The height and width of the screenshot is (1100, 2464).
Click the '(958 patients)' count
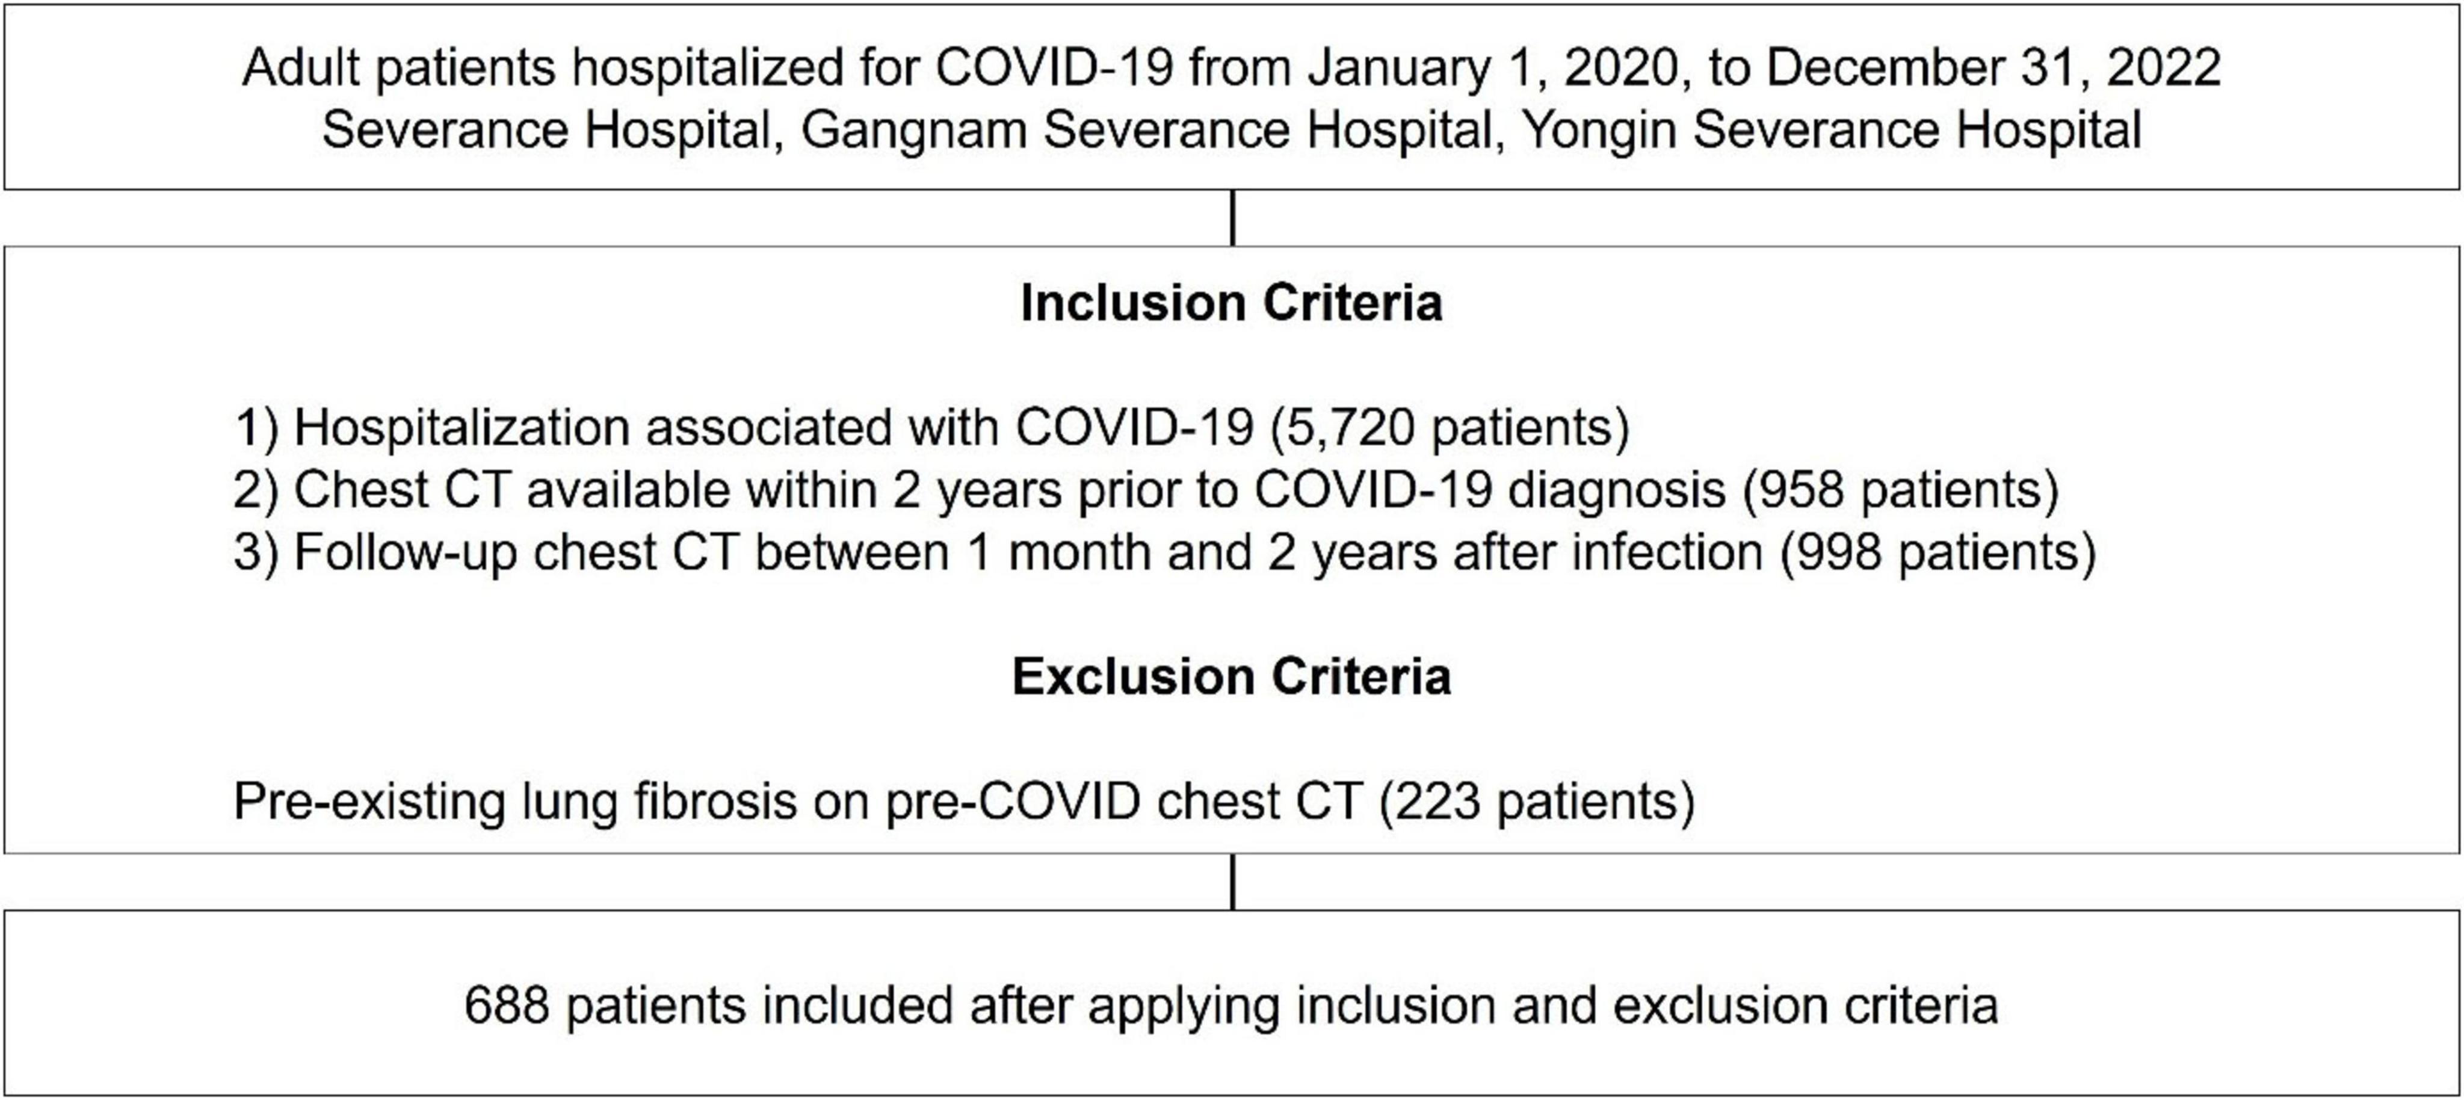[x=1900, y=490]
